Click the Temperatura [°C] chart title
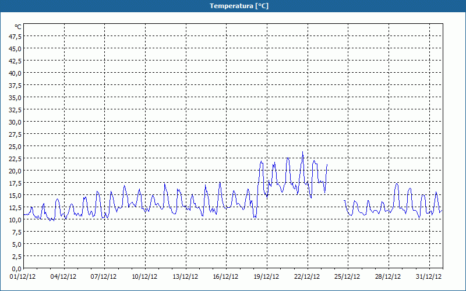The height and width of the screenshot is (291, 466). pyautogui.click(x=239, y=6)
